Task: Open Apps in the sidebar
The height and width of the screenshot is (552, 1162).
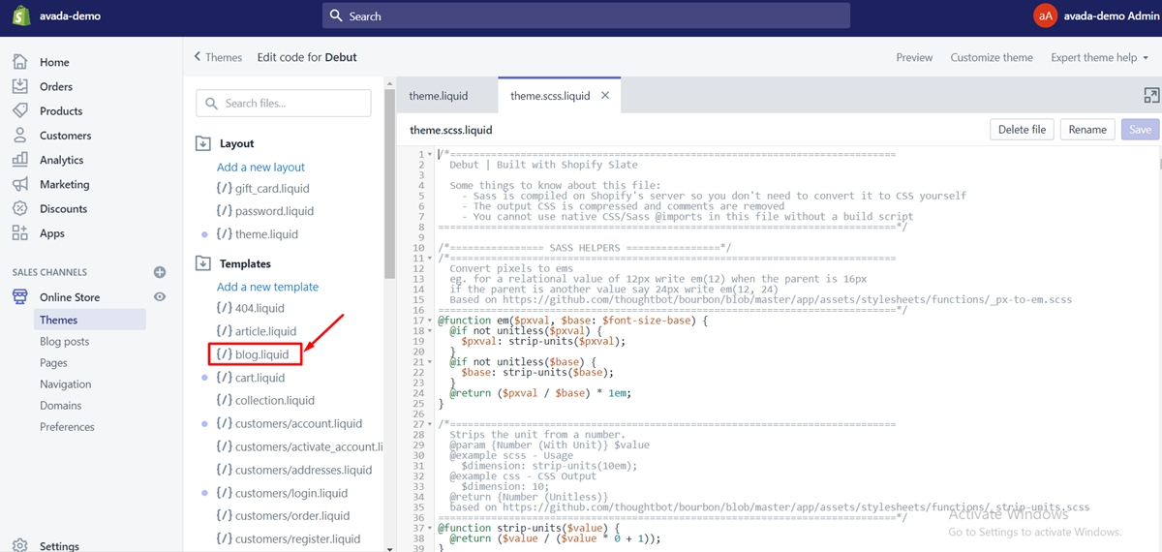Action: pyautogui.click(x=52, y=233)
